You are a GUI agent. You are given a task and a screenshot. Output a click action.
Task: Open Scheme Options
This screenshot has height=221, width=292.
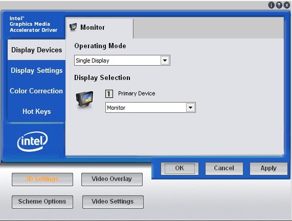pos(42,202)
